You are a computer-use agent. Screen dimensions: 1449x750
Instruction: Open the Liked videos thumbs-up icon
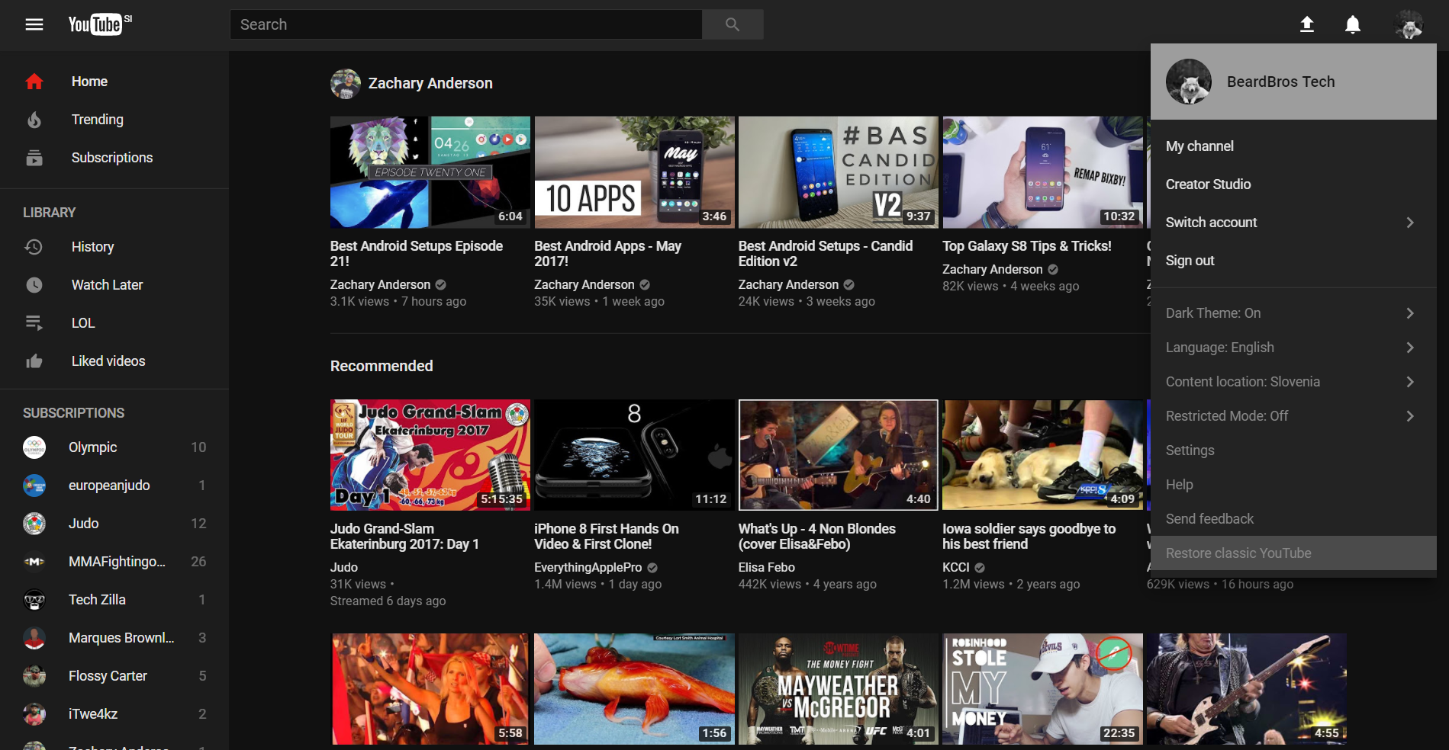pos(34,361)
